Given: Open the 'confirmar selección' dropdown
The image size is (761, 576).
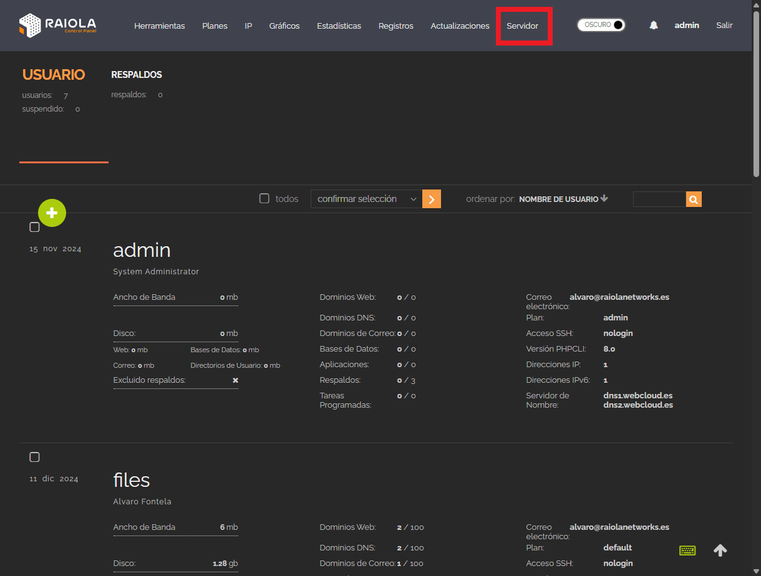Looking at the screenshot, I should point(366,199).
